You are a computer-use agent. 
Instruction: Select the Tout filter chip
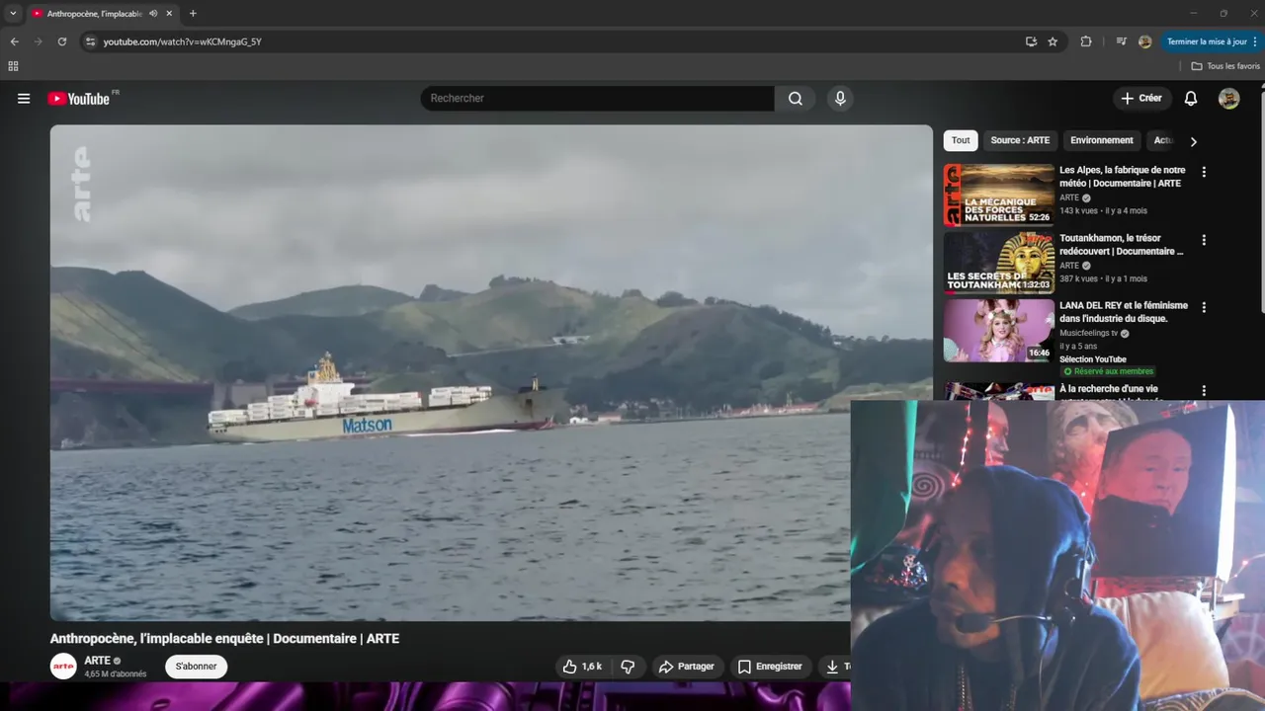point(961,140)
